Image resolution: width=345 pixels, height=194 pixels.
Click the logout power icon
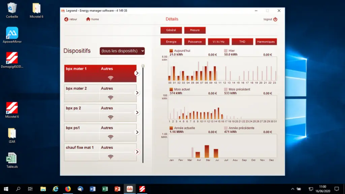(x=275, y=19)
